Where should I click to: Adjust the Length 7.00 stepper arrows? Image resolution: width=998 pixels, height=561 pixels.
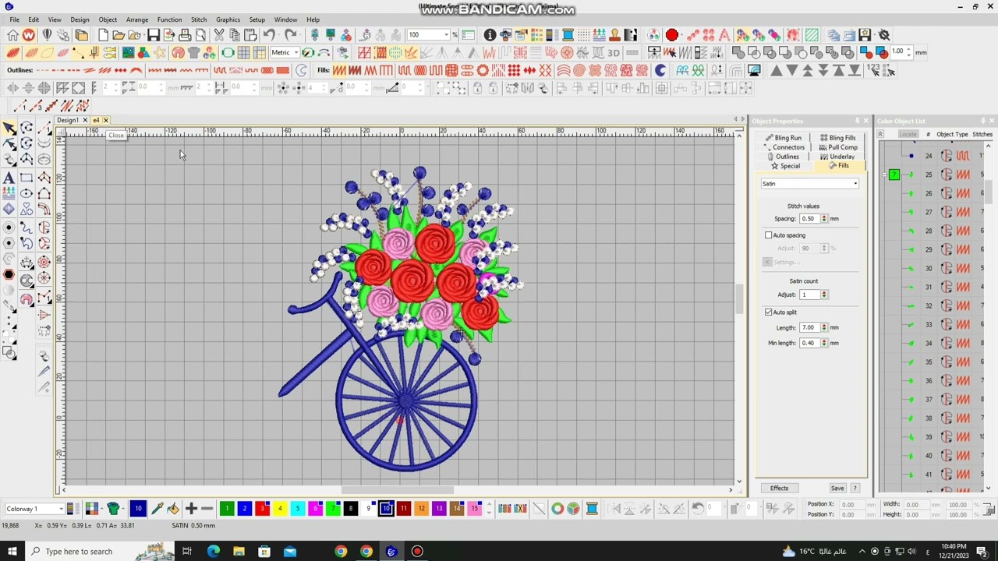click(x=824, y=327)
